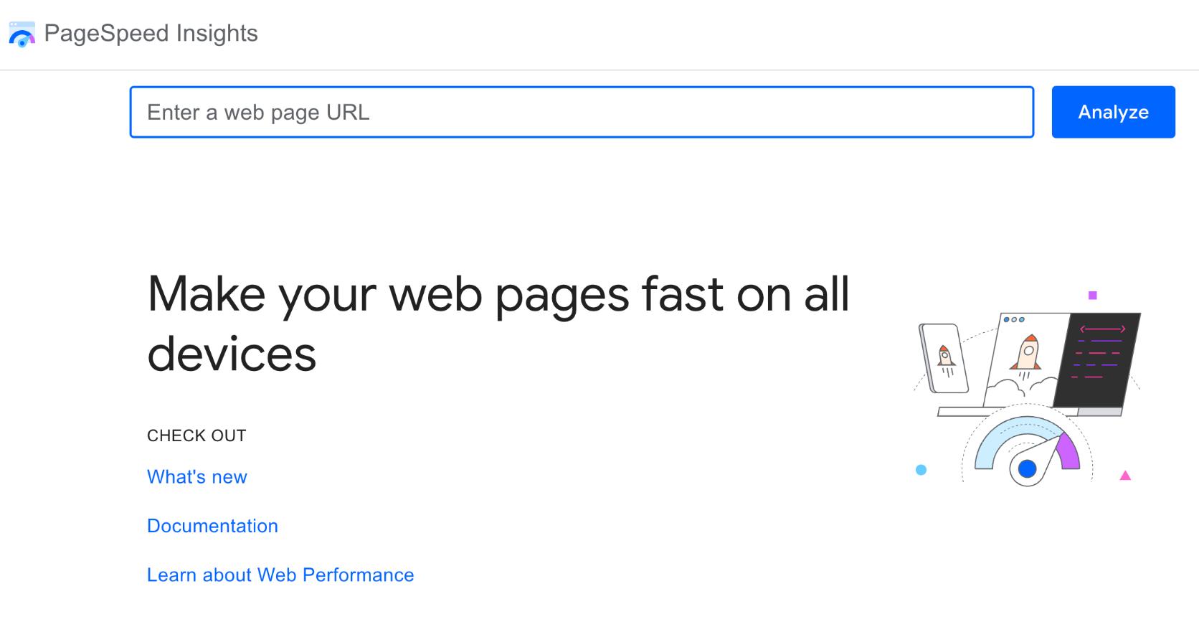Click the main headline about fast web pages

click(x=497, y=323)
